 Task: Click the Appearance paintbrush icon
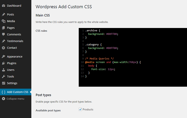[x=3, y=57]
